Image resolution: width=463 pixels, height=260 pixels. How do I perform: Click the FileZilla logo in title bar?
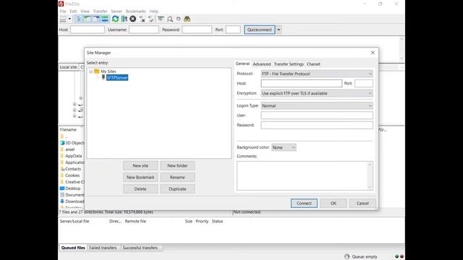coord(61,4)
